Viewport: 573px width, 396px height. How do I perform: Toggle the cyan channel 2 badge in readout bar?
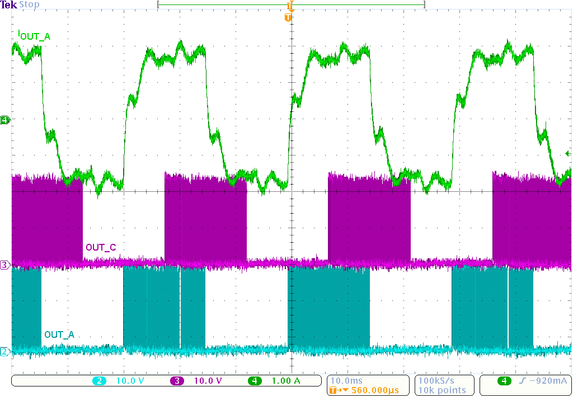coord(99,381)
